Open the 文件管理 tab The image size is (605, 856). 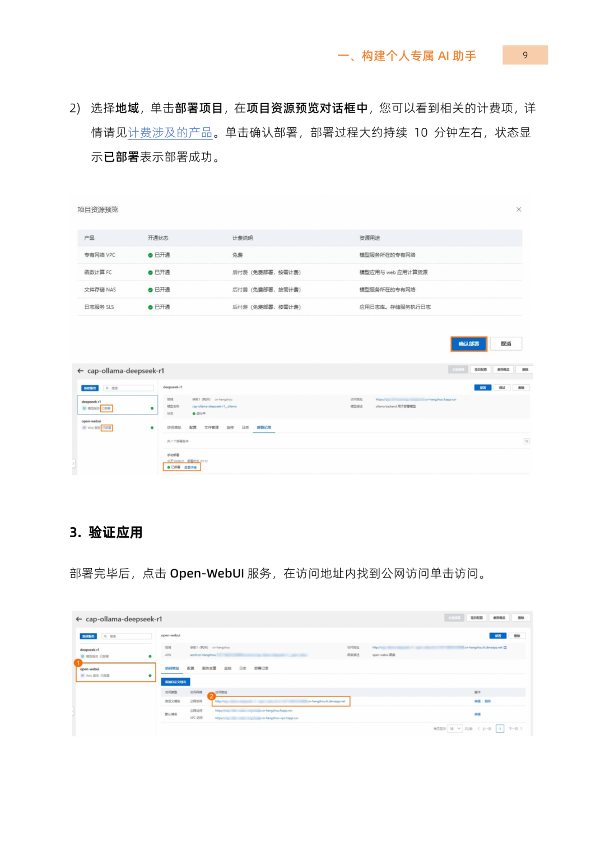[211, 427]
